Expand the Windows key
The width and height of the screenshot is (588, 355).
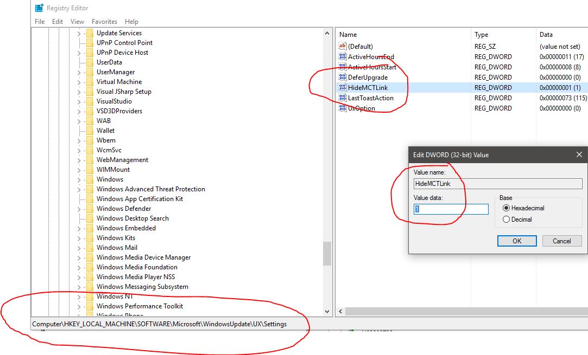pyautogui.click(x=79, y=180)
